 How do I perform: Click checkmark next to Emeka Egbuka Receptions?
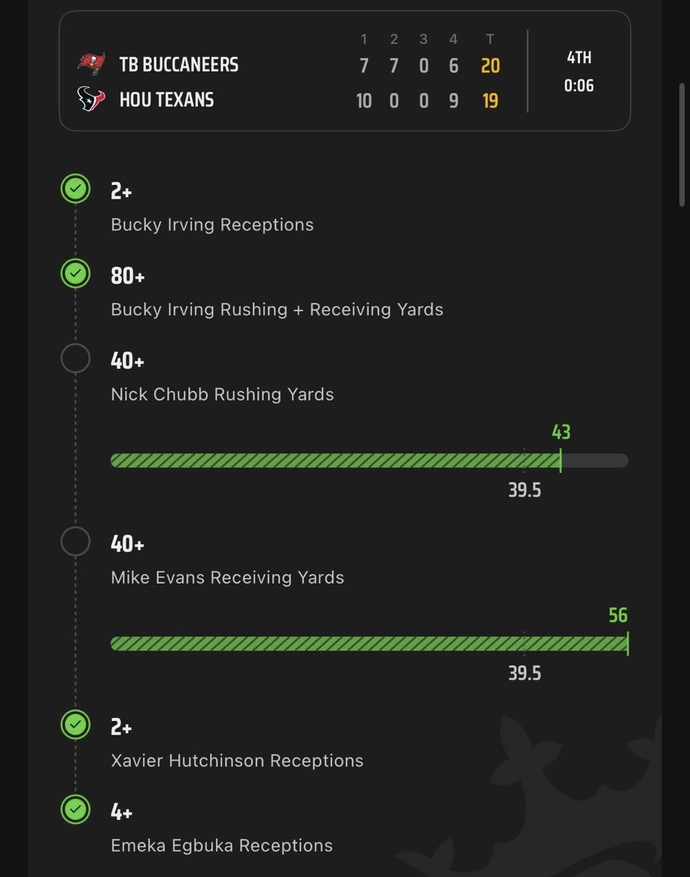click(75, 809)
